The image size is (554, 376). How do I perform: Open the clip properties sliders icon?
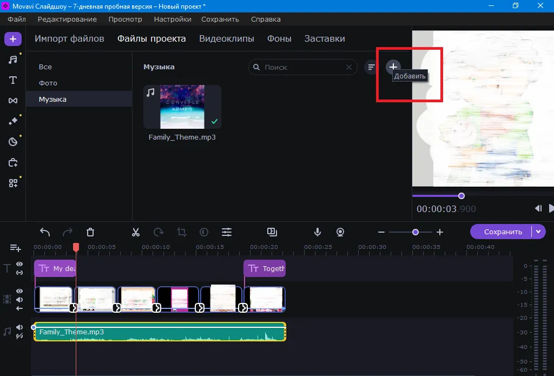click(227, 232)
